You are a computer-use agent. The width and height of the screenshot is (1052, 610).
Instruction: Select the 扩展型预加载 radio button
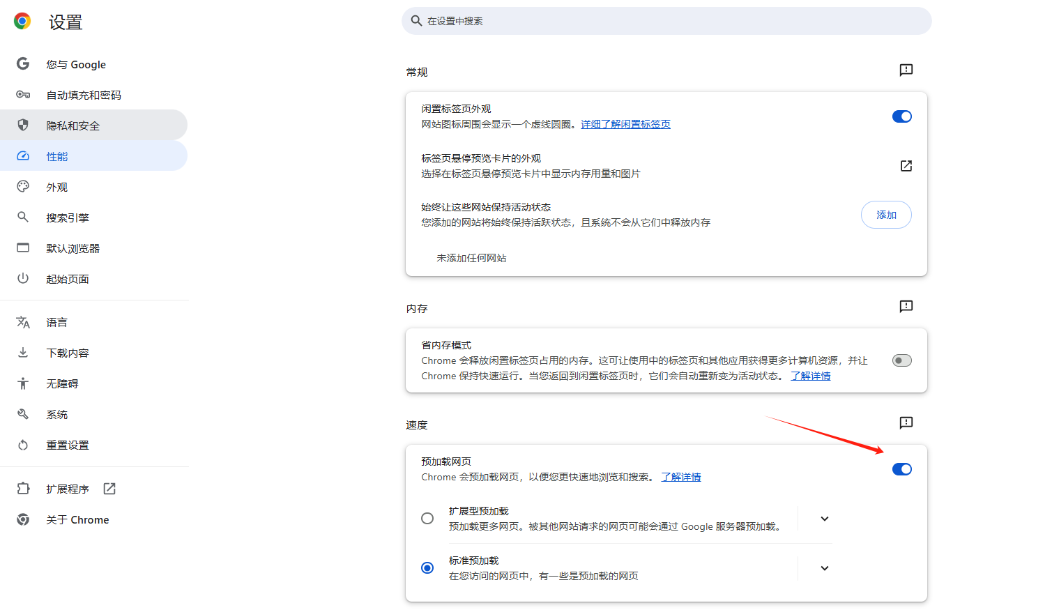tap(427, 519)
